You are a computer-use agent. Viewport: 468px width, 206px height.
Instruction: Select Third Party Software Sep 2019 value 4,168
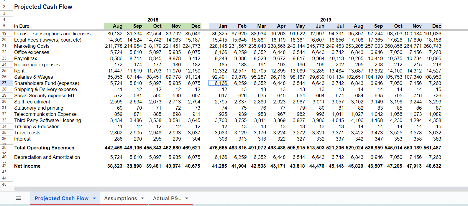(377, 120)
